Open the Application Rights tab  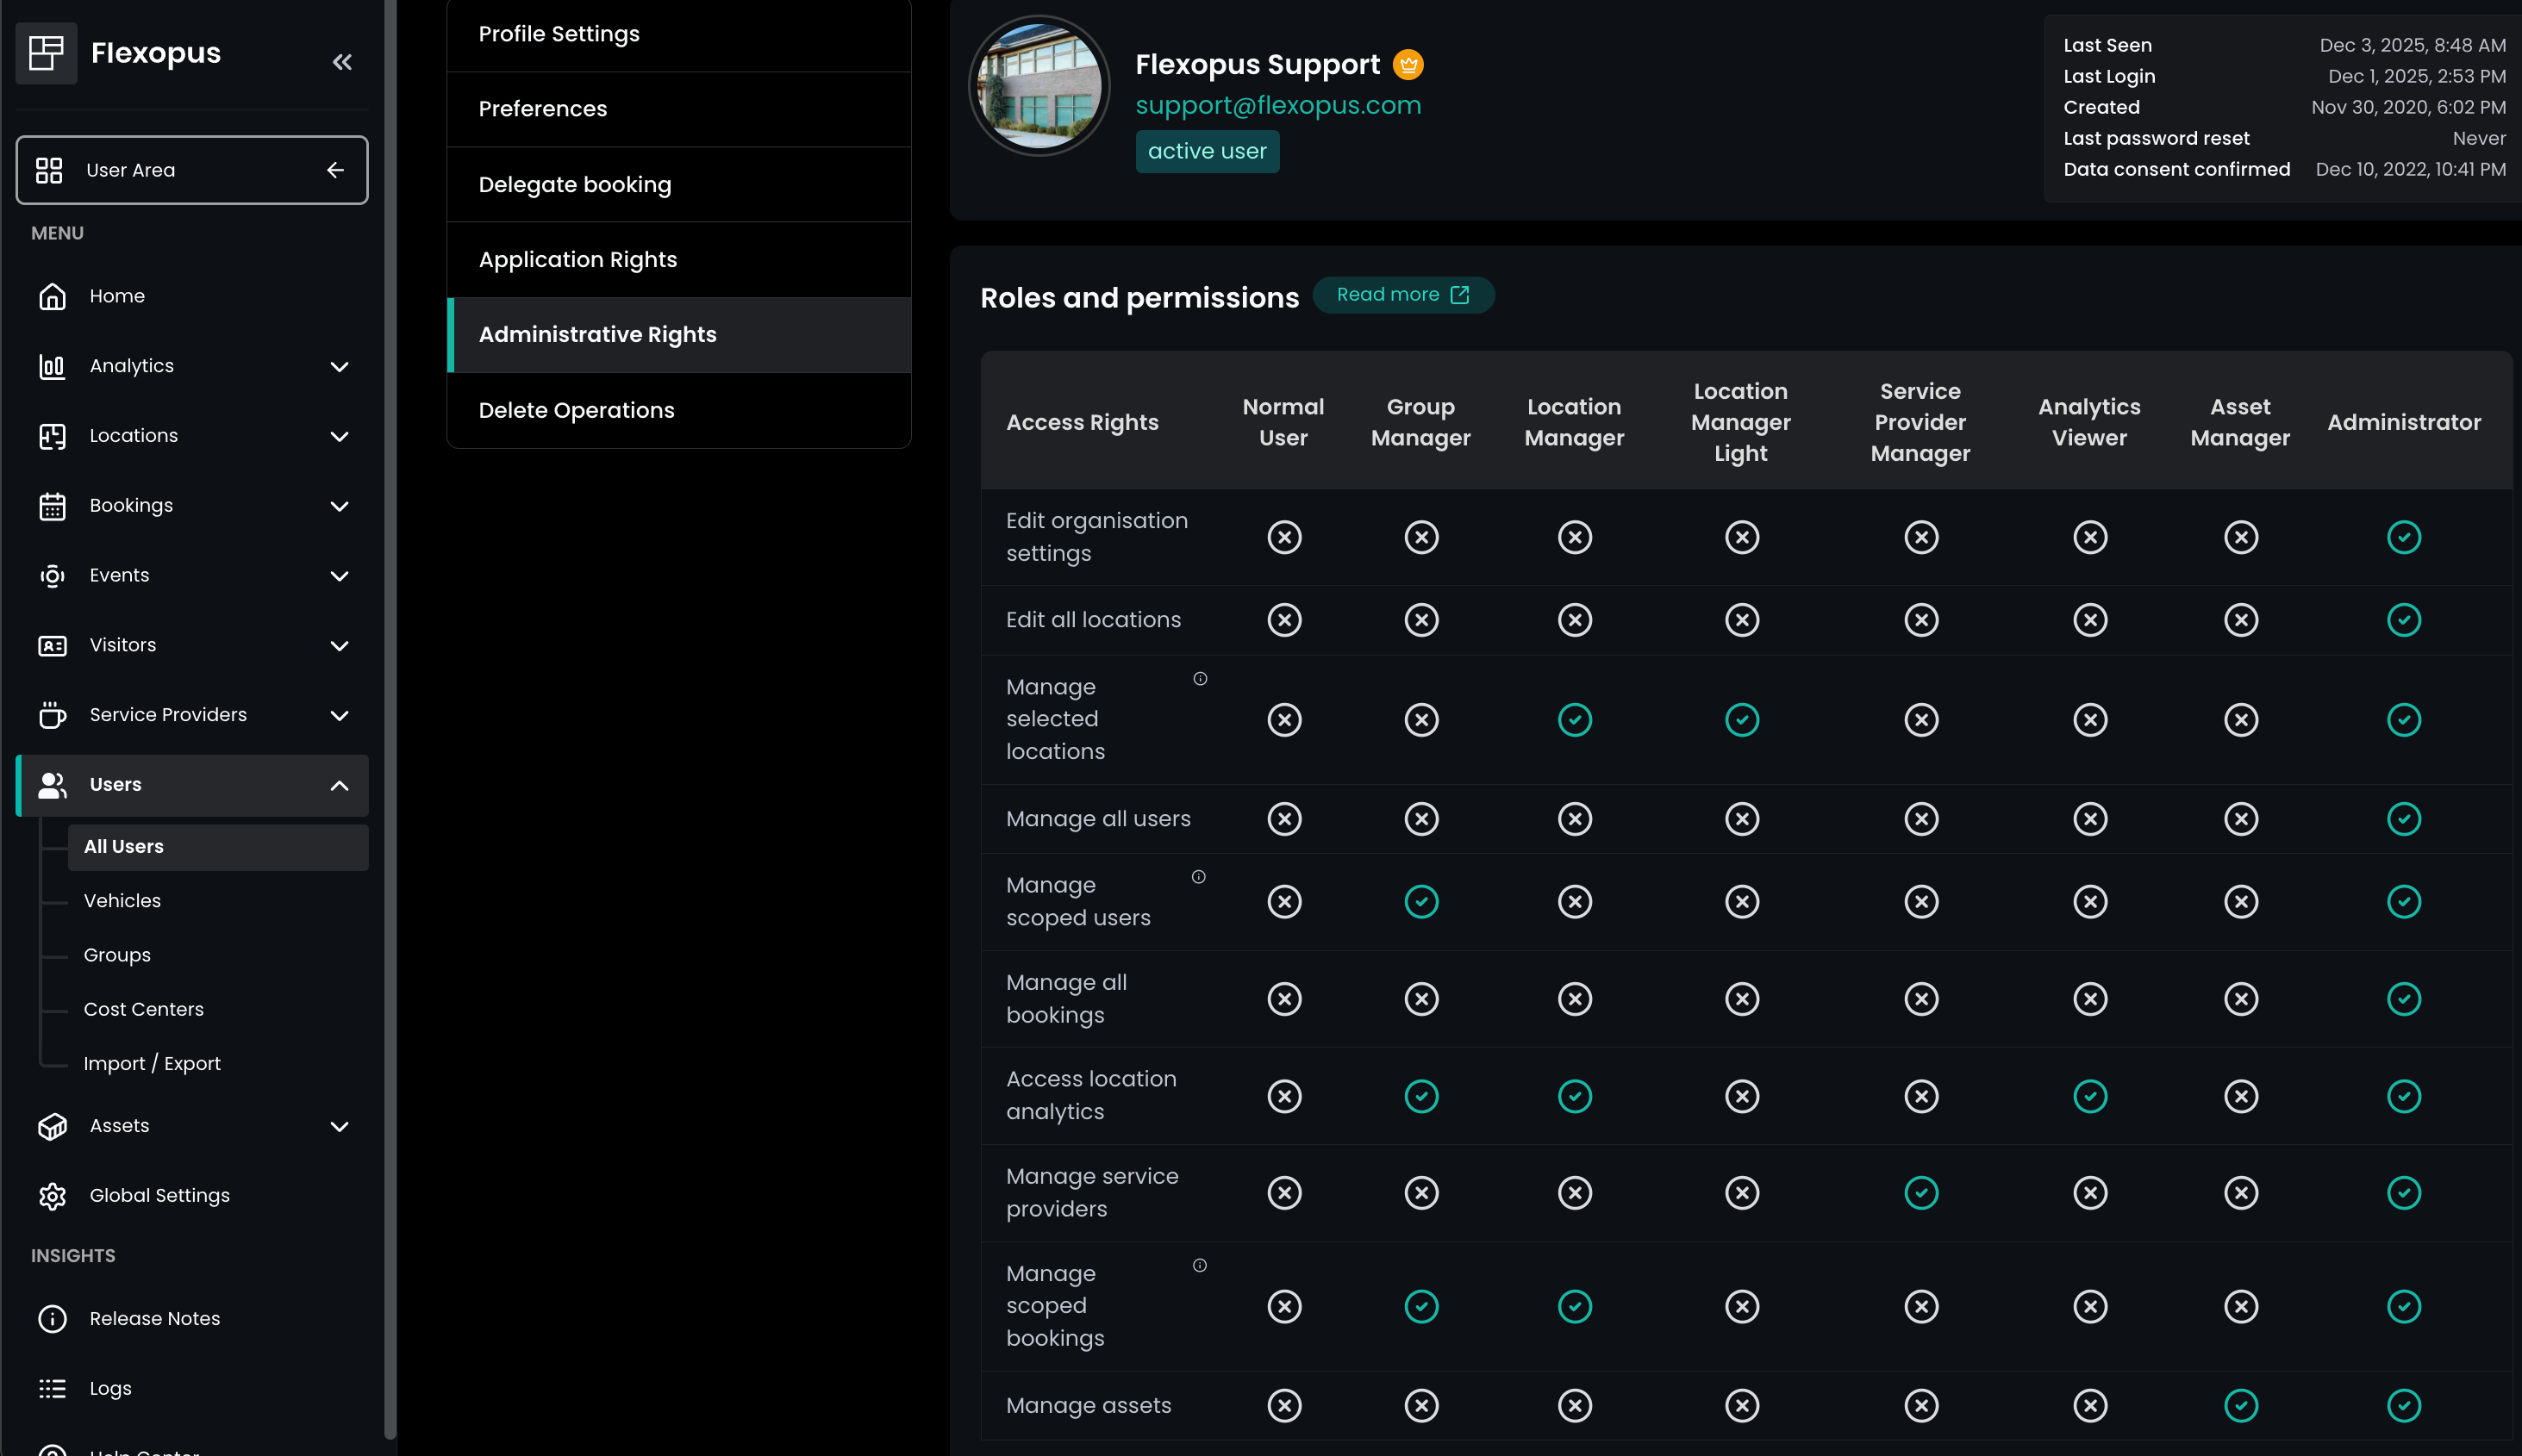pos(578,260)
